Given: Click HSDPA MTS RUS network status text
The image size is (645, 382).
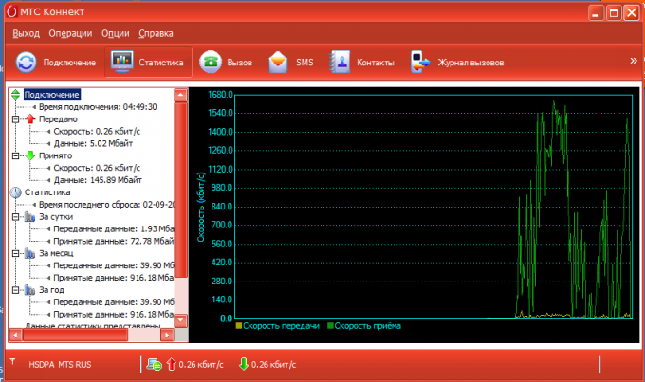Looking at the screenshot, I should tap(60, 365).
